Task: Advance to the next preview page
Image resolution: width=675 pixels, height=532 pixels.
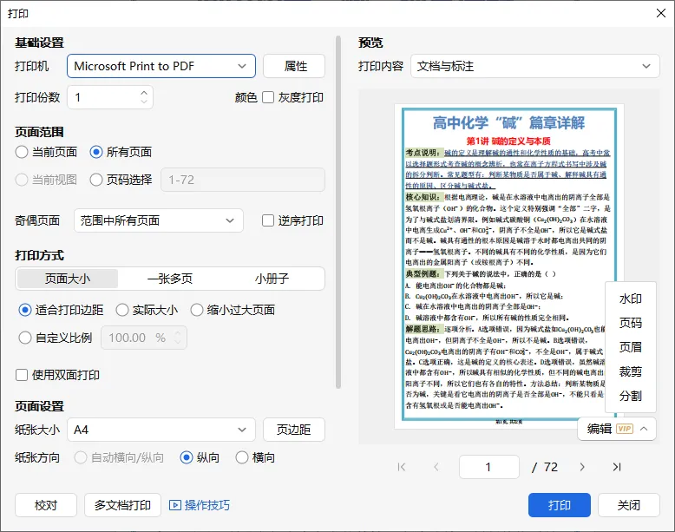Action: point(582,467)
